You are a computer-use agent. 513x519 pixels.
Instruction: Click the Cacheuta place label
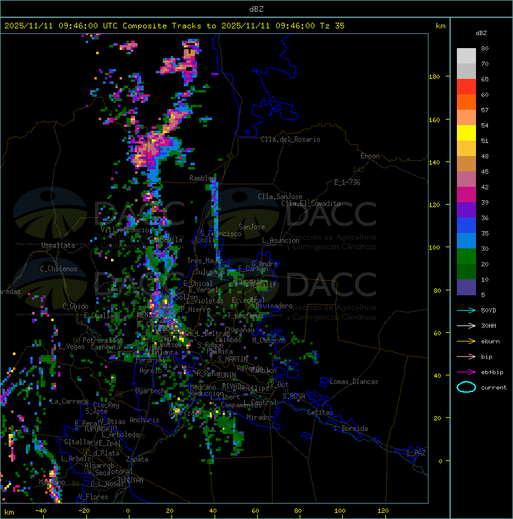click(105, 347)
